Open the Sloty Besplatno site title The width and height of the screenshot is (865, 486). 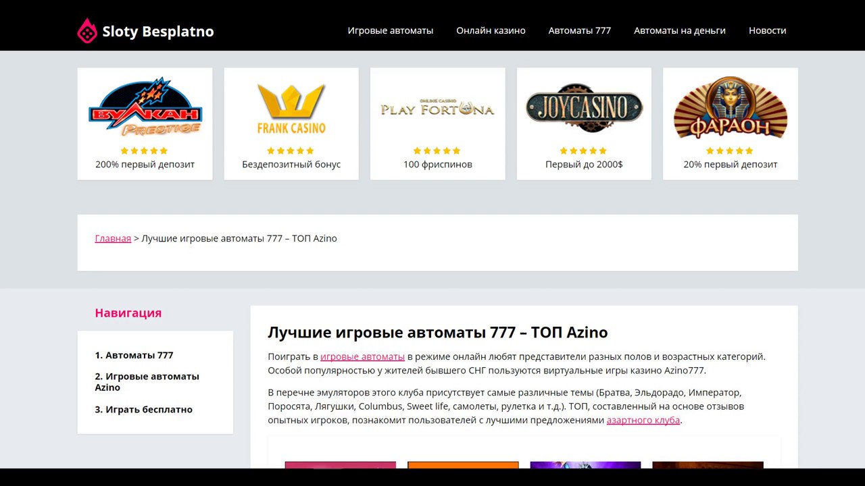158,31
